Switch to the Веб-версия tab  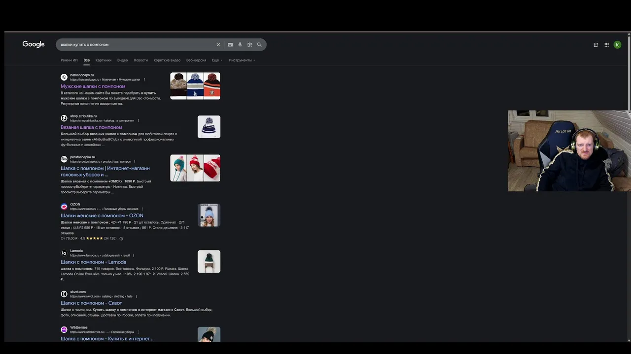pos(196,60)
